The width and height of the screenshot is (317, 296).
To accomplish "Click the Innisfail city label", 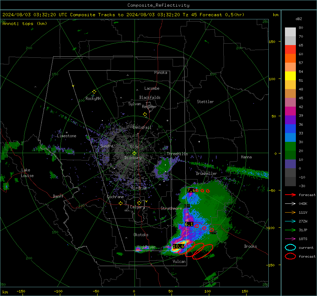I will pos(142,127).
